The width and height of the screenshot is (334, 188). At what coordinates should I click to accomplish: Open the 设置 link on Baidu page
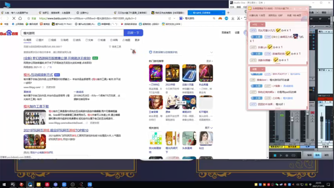(237, 33)
